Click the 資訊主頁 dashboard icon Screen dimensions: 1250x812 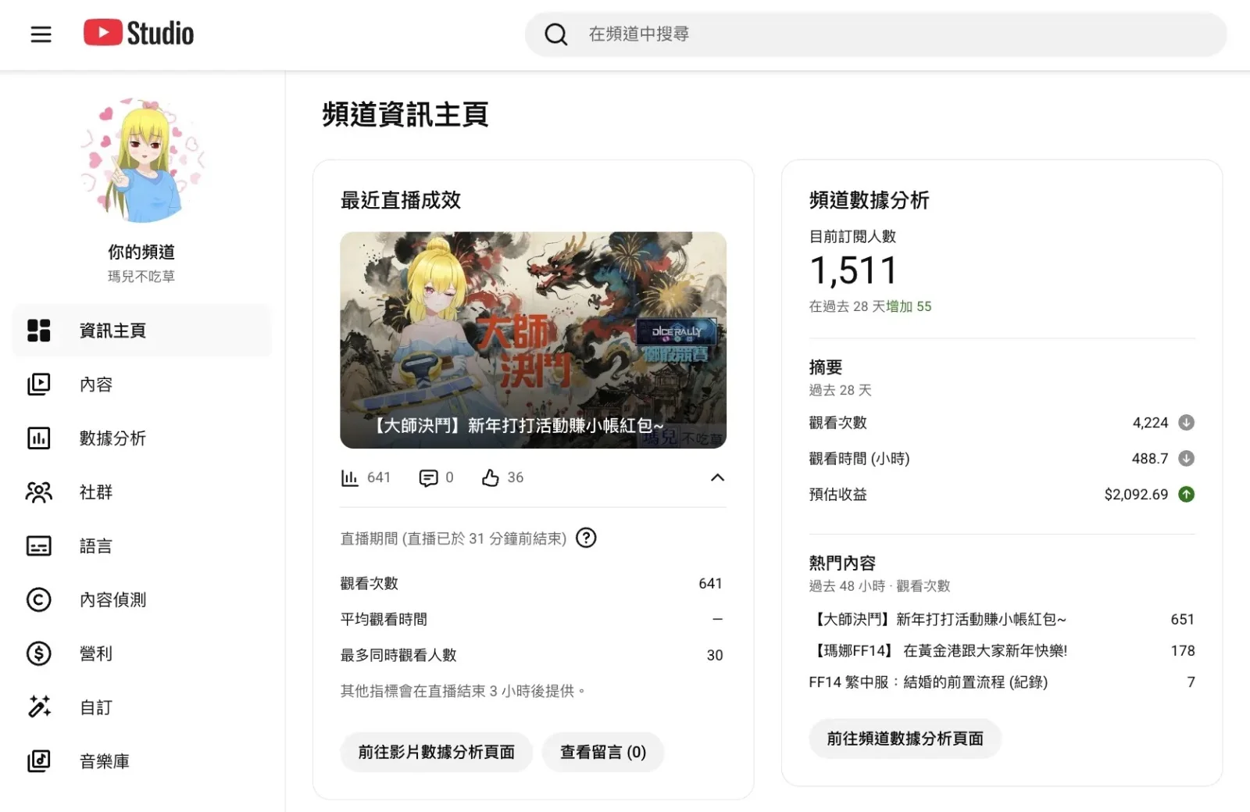coord(39,331)
